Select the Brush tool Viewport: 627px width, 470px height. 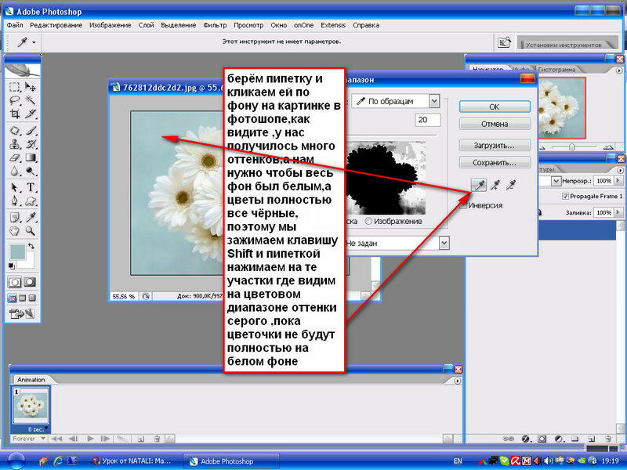pos(31,131)
